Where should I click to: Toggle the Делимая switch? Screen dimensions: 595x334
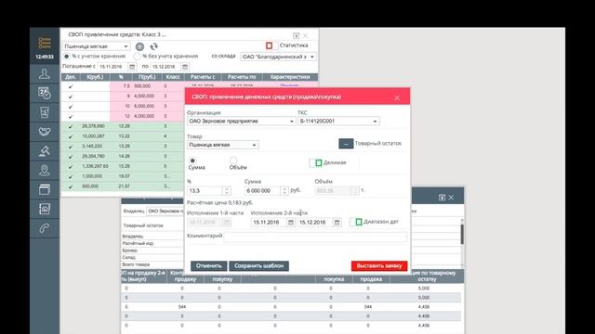(x=316, y=163)
